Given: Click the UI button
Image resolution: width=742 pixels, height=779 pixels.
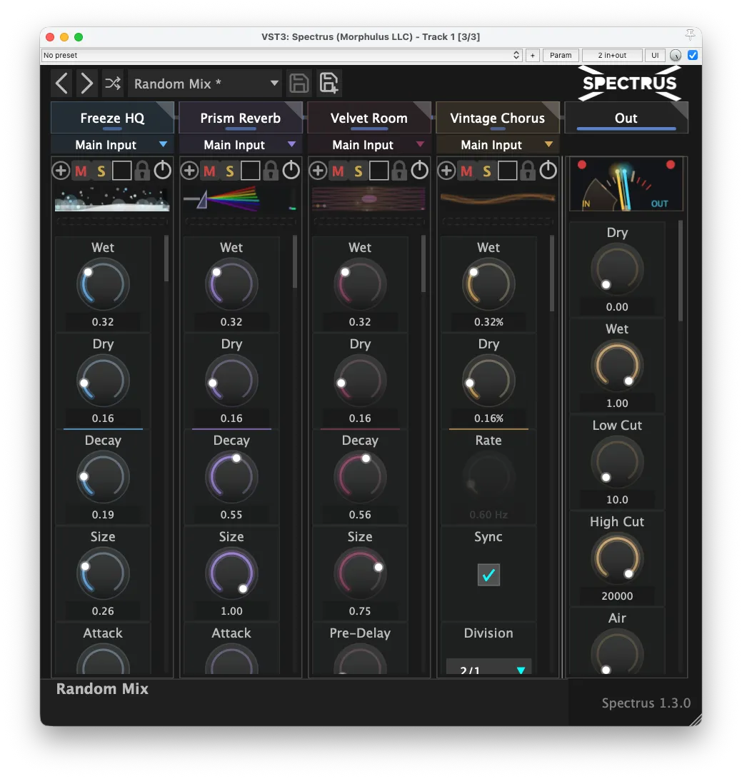Looking at the screenshot, I should [x=655, y=55].
